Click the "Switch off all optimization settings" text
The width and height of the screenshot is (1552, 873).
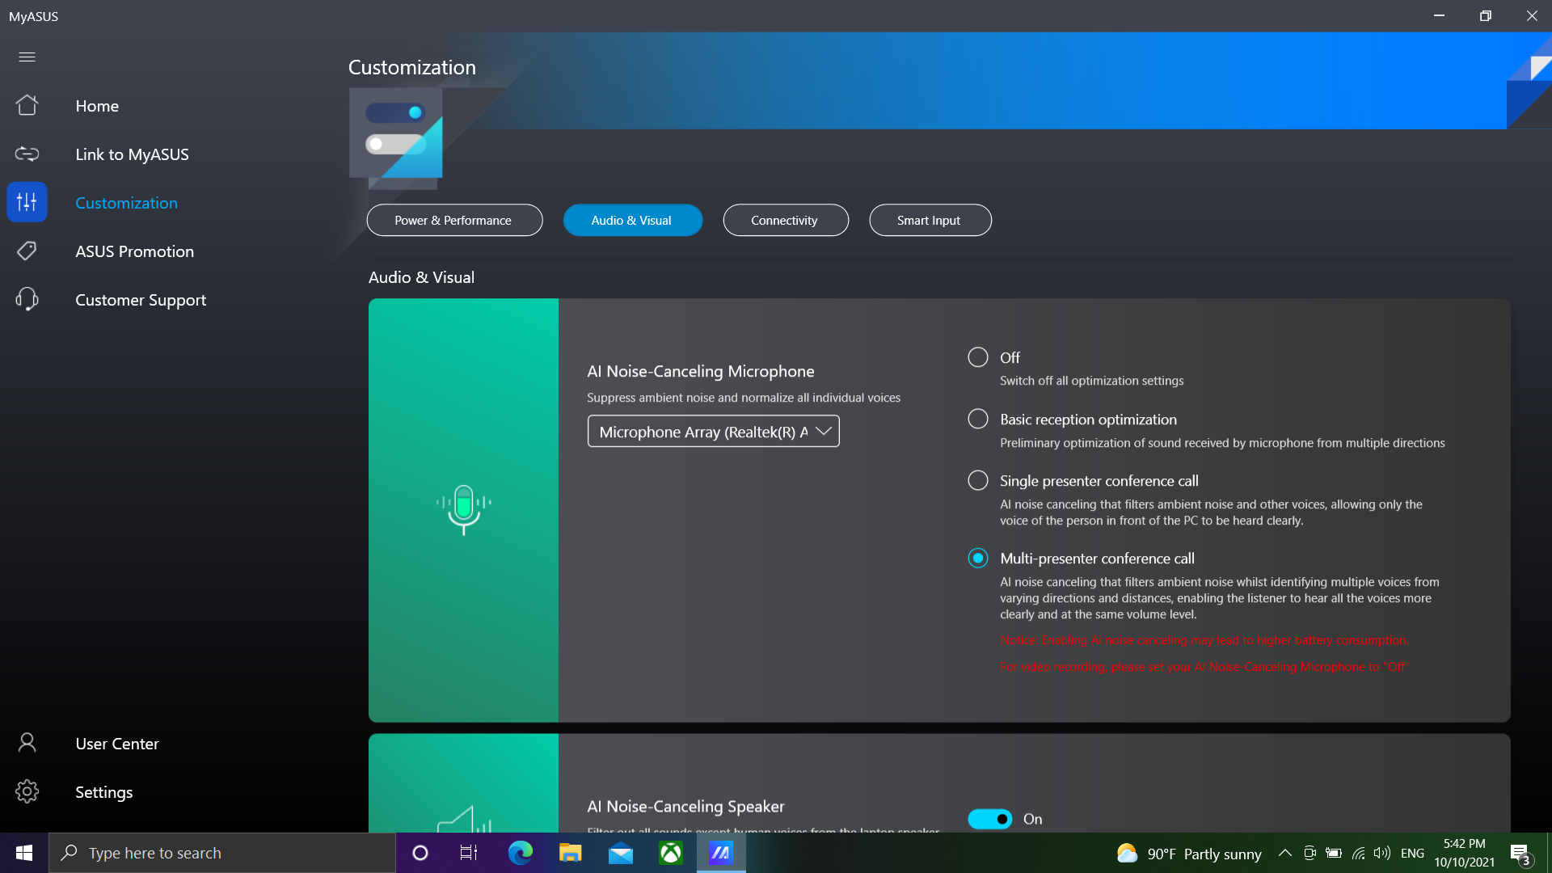[1091, 381]
